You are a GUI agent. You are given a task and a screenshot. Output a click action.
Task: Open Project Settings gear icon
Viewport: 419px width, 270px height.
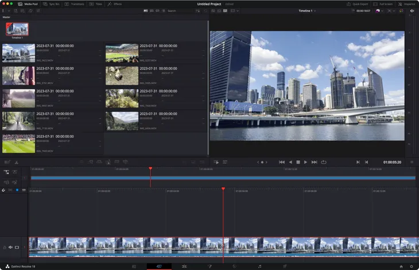[411, 267]
